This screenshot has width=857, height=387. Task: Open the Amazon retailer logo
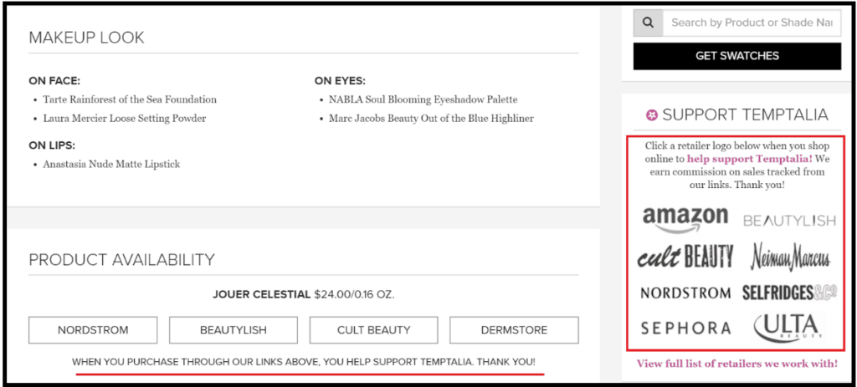click(x=685, y=220)
